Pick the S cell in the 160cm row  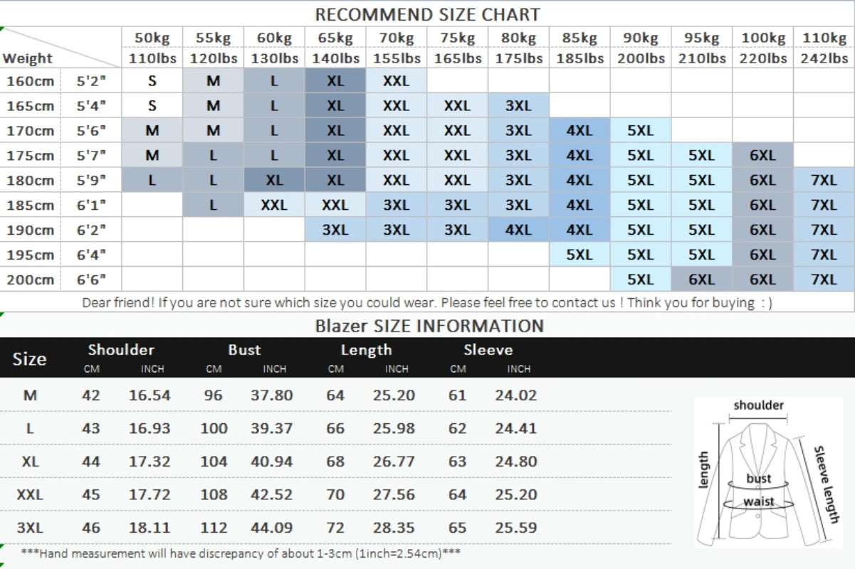(152, 81)
